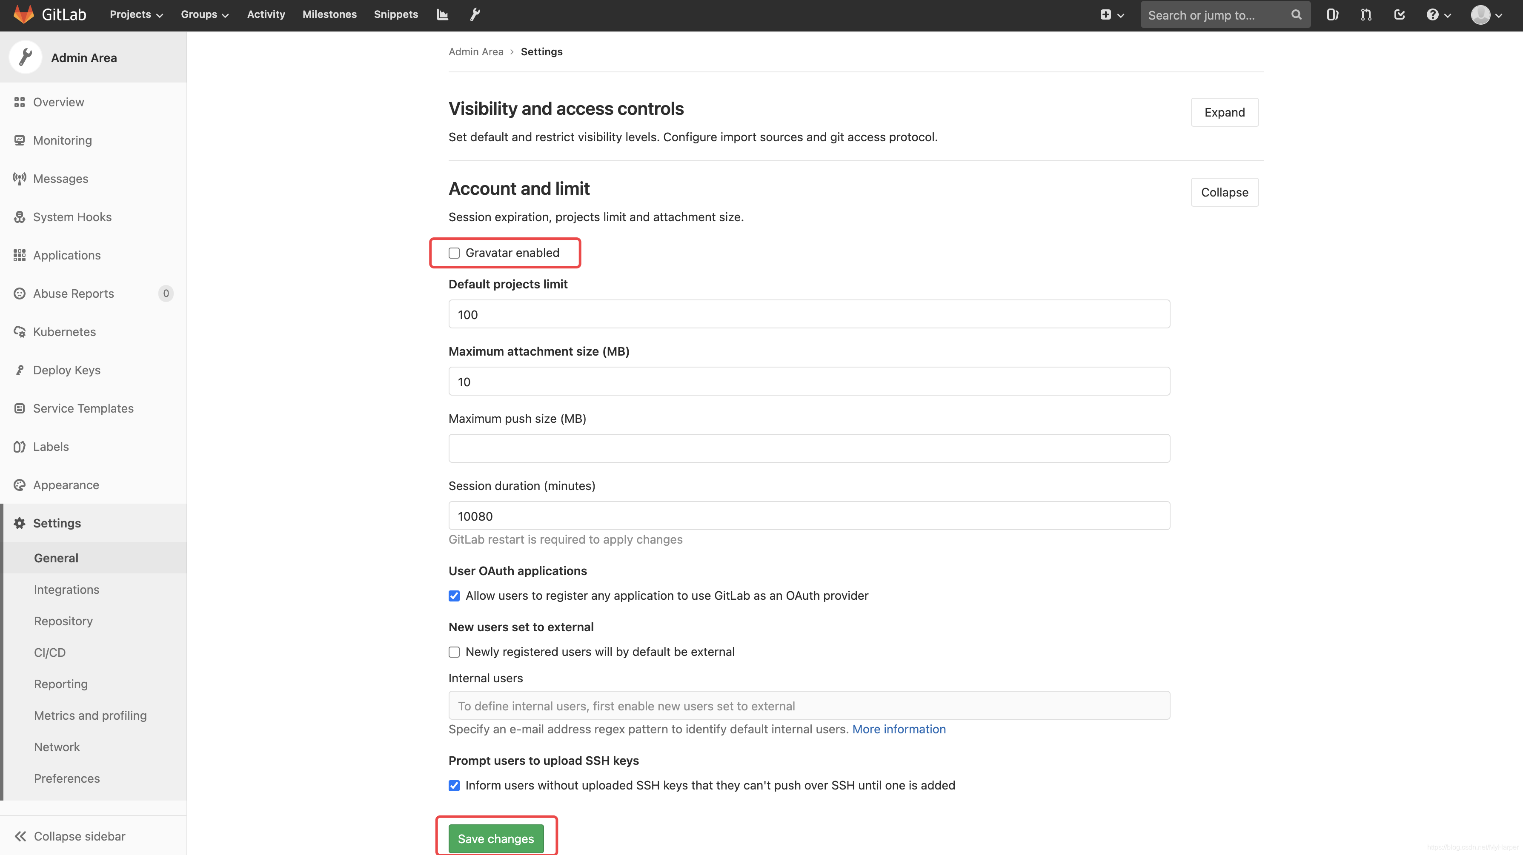The image size is (1523, 855).
Task: Open the user avatar dropdown
Action: click(1486, 15)
